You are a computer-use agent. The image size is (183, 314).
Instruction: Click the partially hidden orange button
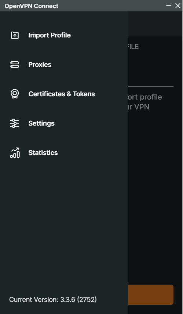[x=151, y=295]
